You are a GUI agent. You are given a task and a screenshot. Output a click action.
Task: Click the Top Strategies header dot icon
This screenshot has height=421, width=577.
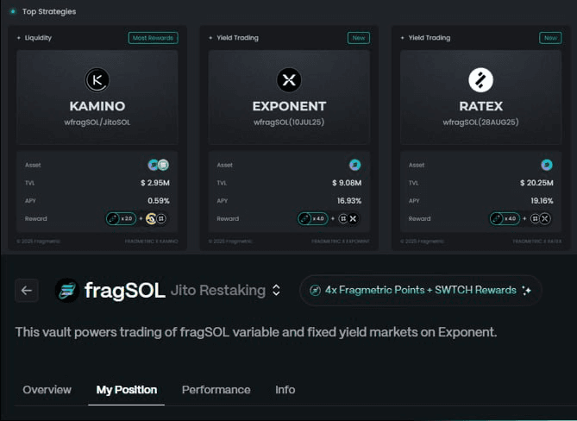point(13,11)
